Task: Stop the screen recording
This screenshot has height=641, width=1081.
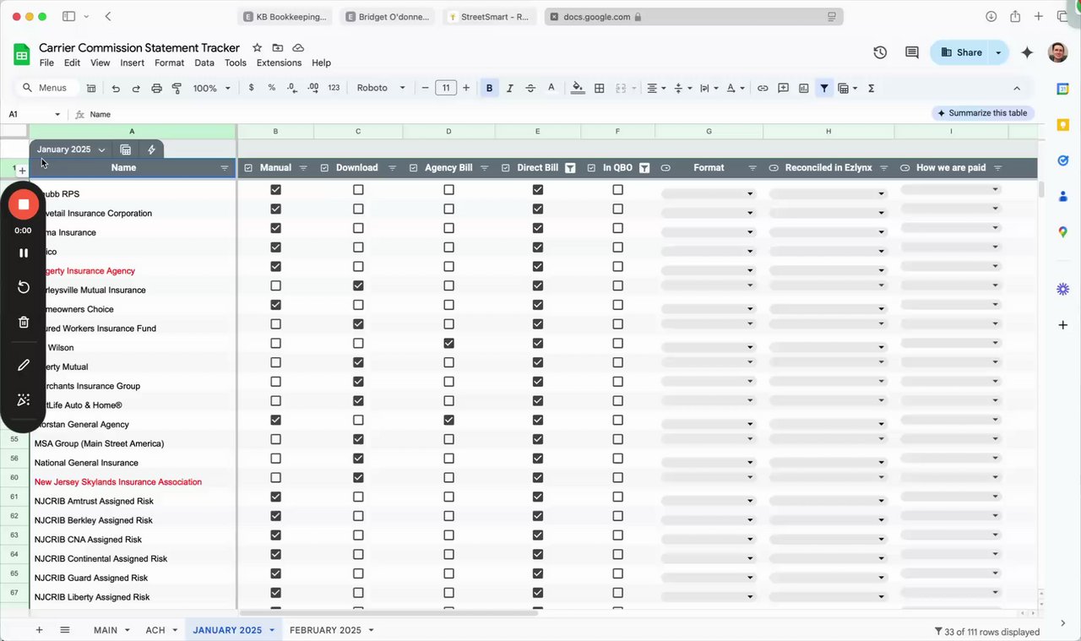Action: 24,204
